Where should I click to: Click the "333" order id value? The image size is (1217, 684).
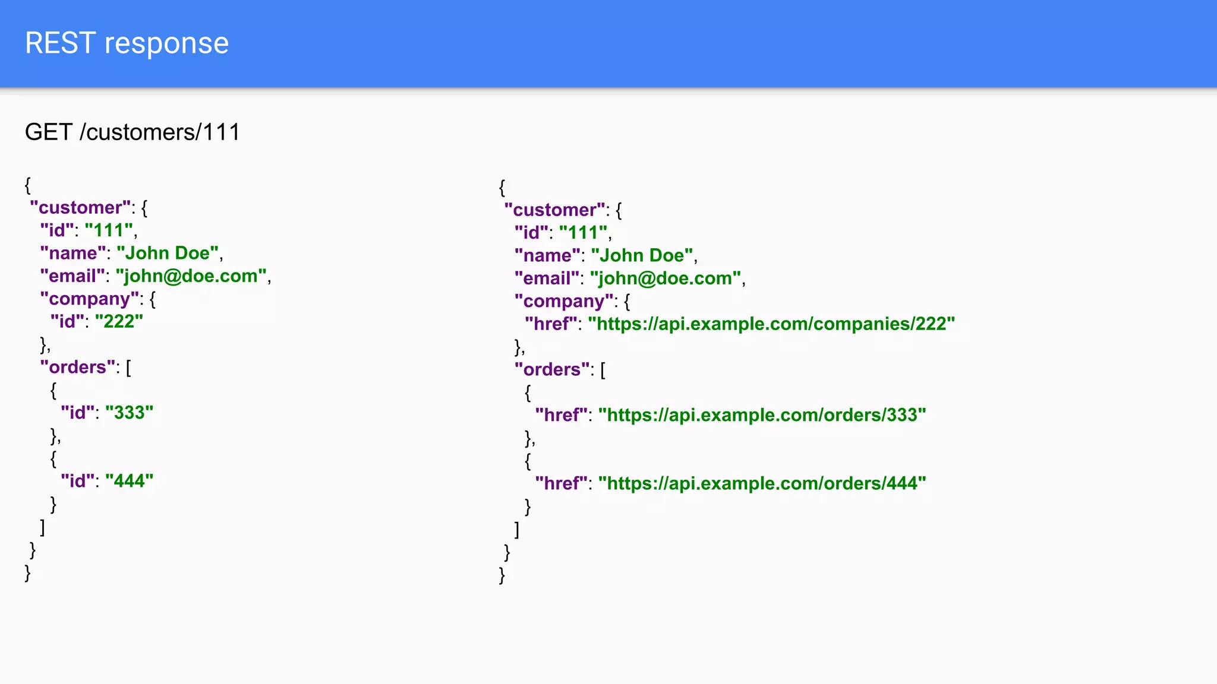[130, 413]
